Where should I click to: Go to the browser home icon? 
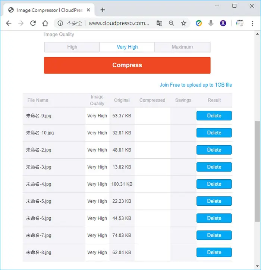tap(45, 23)
